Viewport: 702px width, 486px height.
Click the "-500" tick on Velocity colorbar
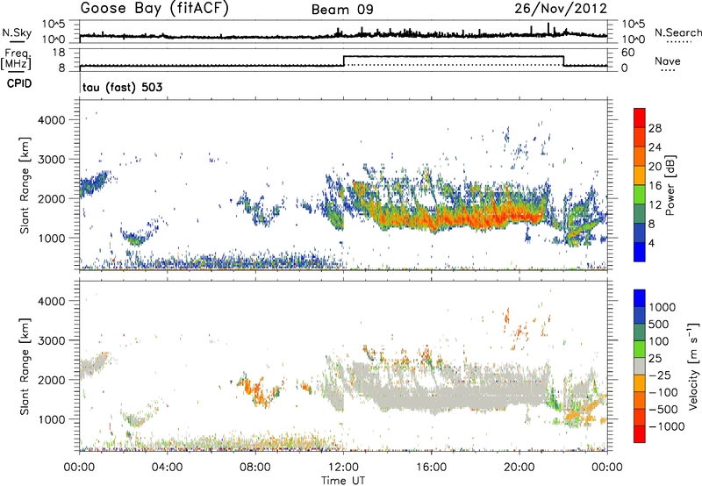tap(663, 409)
